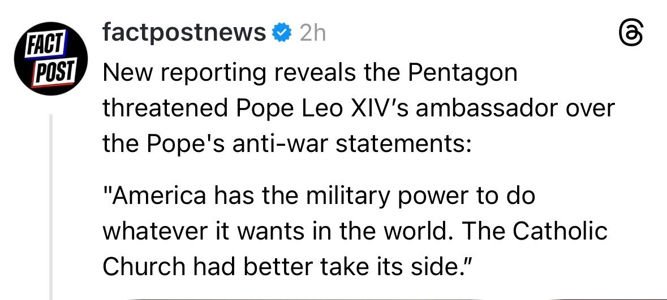
Task: Open the Fact Post profile avatar
Action: coord(50,62)
